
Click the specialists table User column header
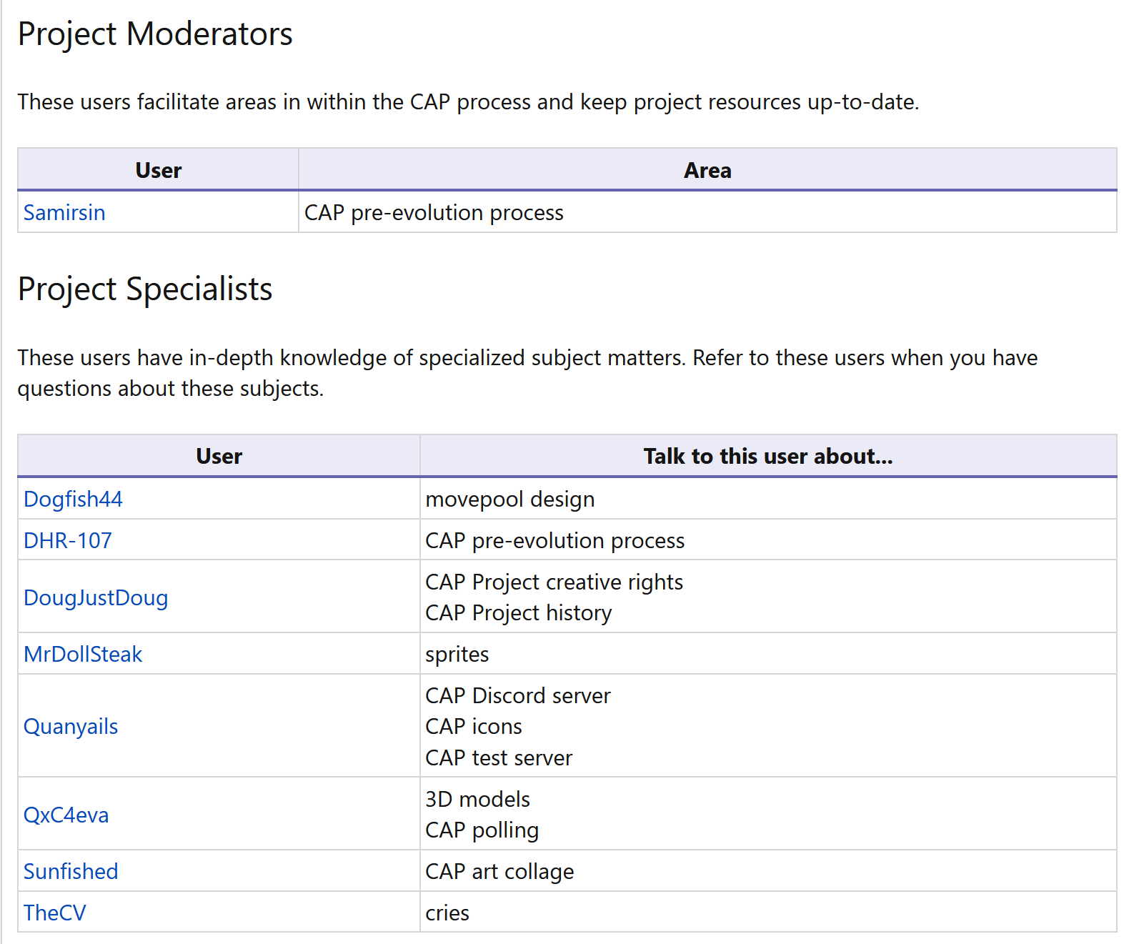tap(219, 456)
